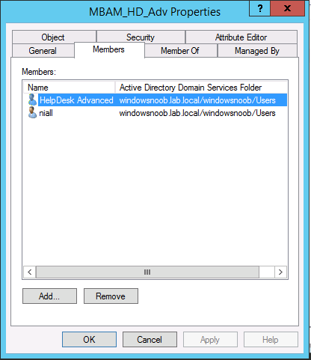Click the niall user icon
This screenshot has width=311, height=360.
click(32, 113)
